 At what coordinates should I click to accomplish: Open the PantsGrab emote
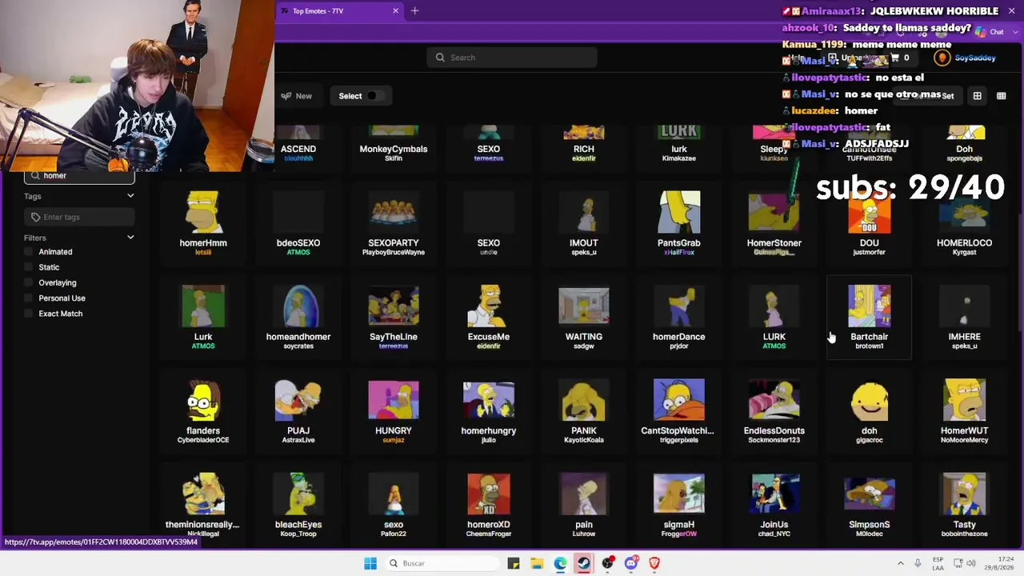point(678,223)
